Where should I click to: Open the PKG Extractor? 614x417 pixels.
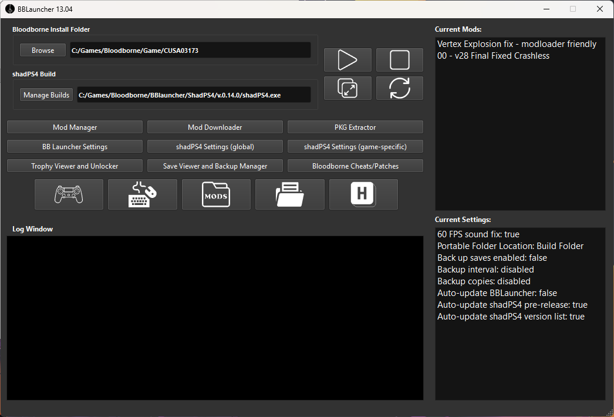tap(355, 127)
